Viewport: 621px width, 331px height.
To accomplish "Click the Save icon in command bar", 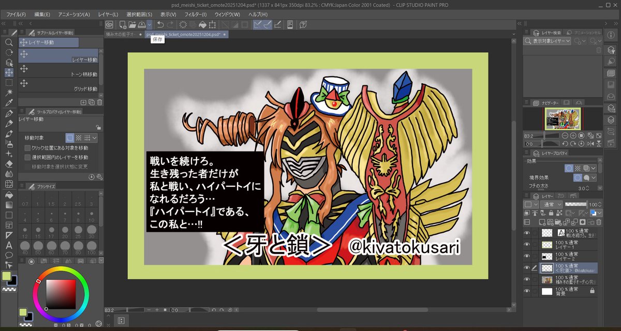I will pyautogui.click(x=142, y=24).
